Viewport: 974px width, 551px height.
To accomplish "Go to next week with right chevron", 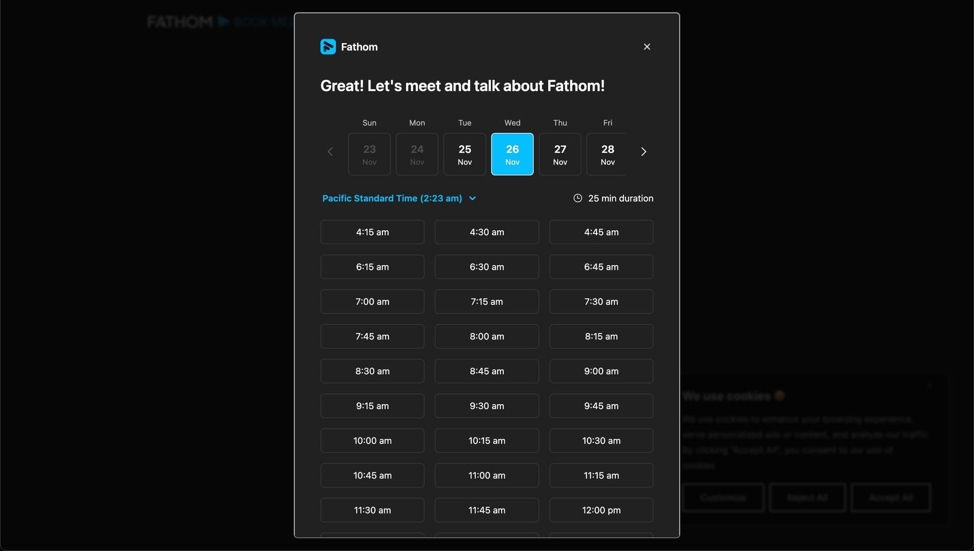I will [643, 152].
